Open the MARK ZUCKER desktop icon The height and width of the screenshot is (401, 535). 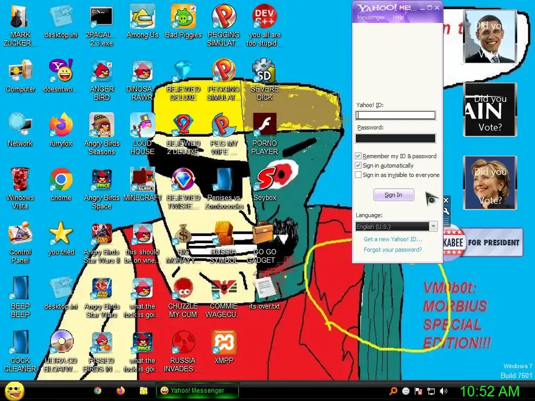pos(20,25)
